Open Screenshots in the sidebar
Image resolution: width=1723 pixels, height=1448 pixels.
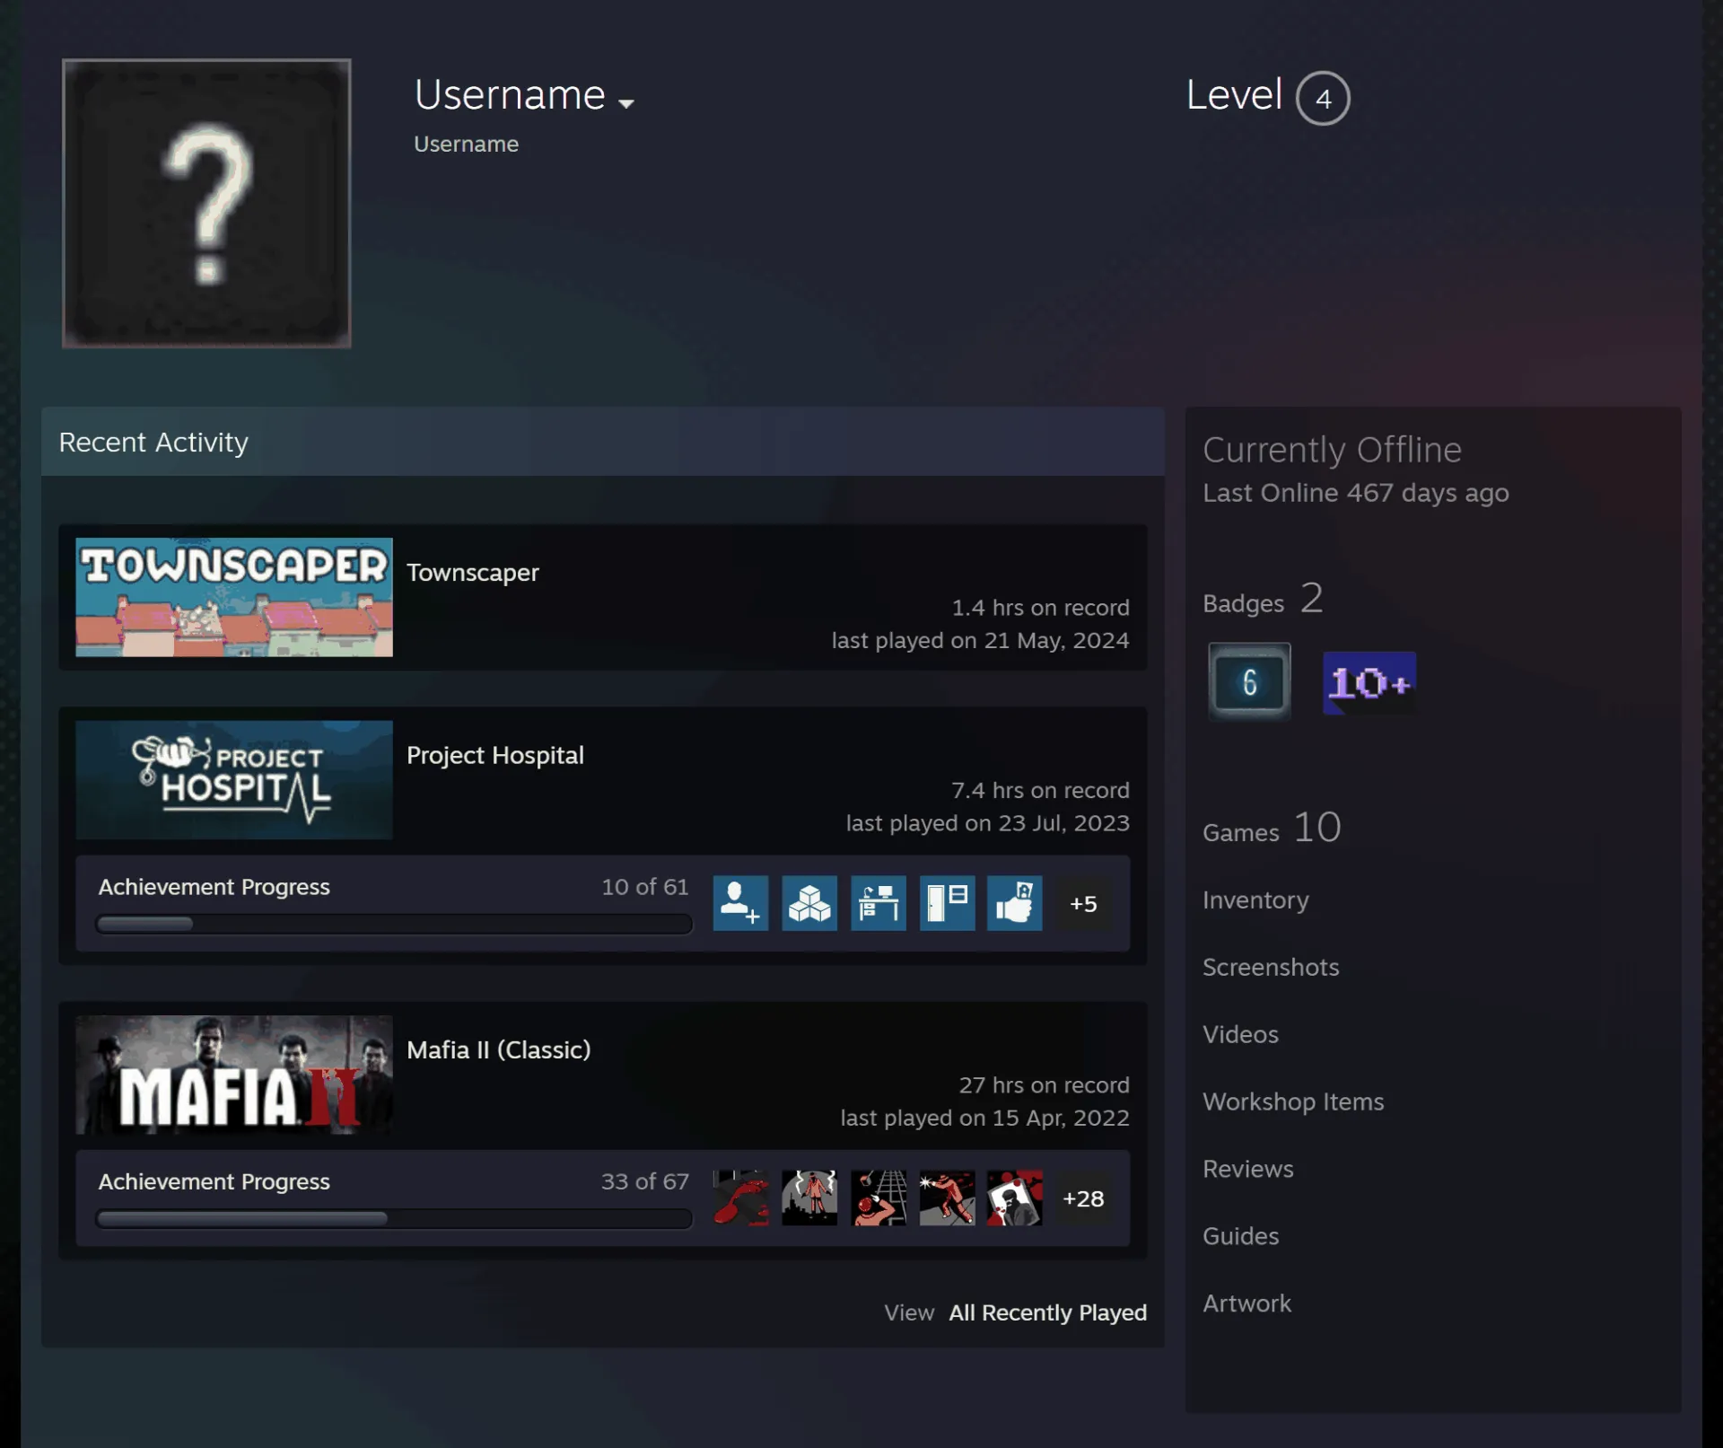pos(1271,968)
